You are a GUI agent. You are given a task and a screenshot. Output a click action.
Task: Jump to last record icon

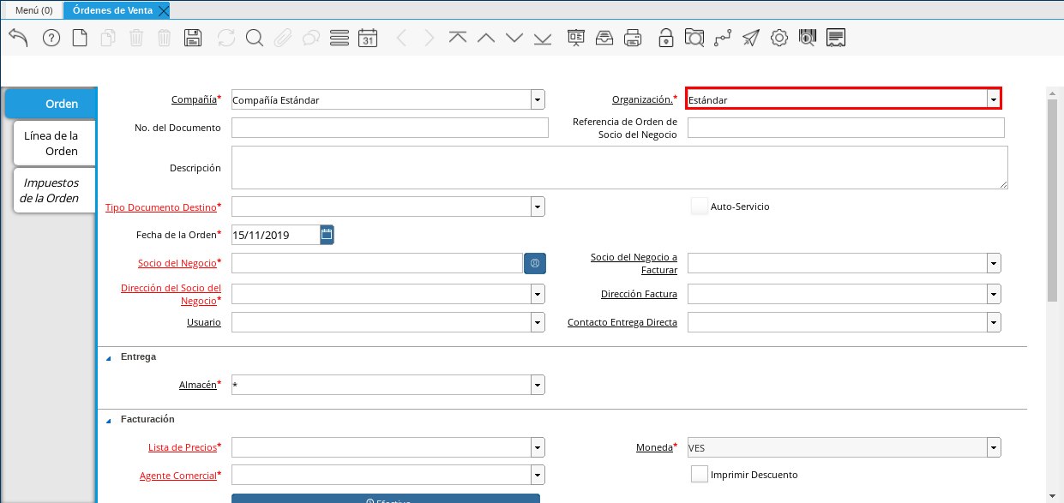543,38
